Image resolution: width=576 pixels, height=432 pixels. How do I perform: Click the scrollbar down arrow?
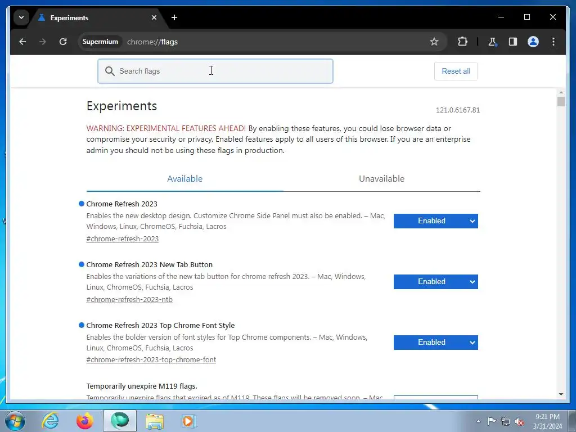coord(561,394)
